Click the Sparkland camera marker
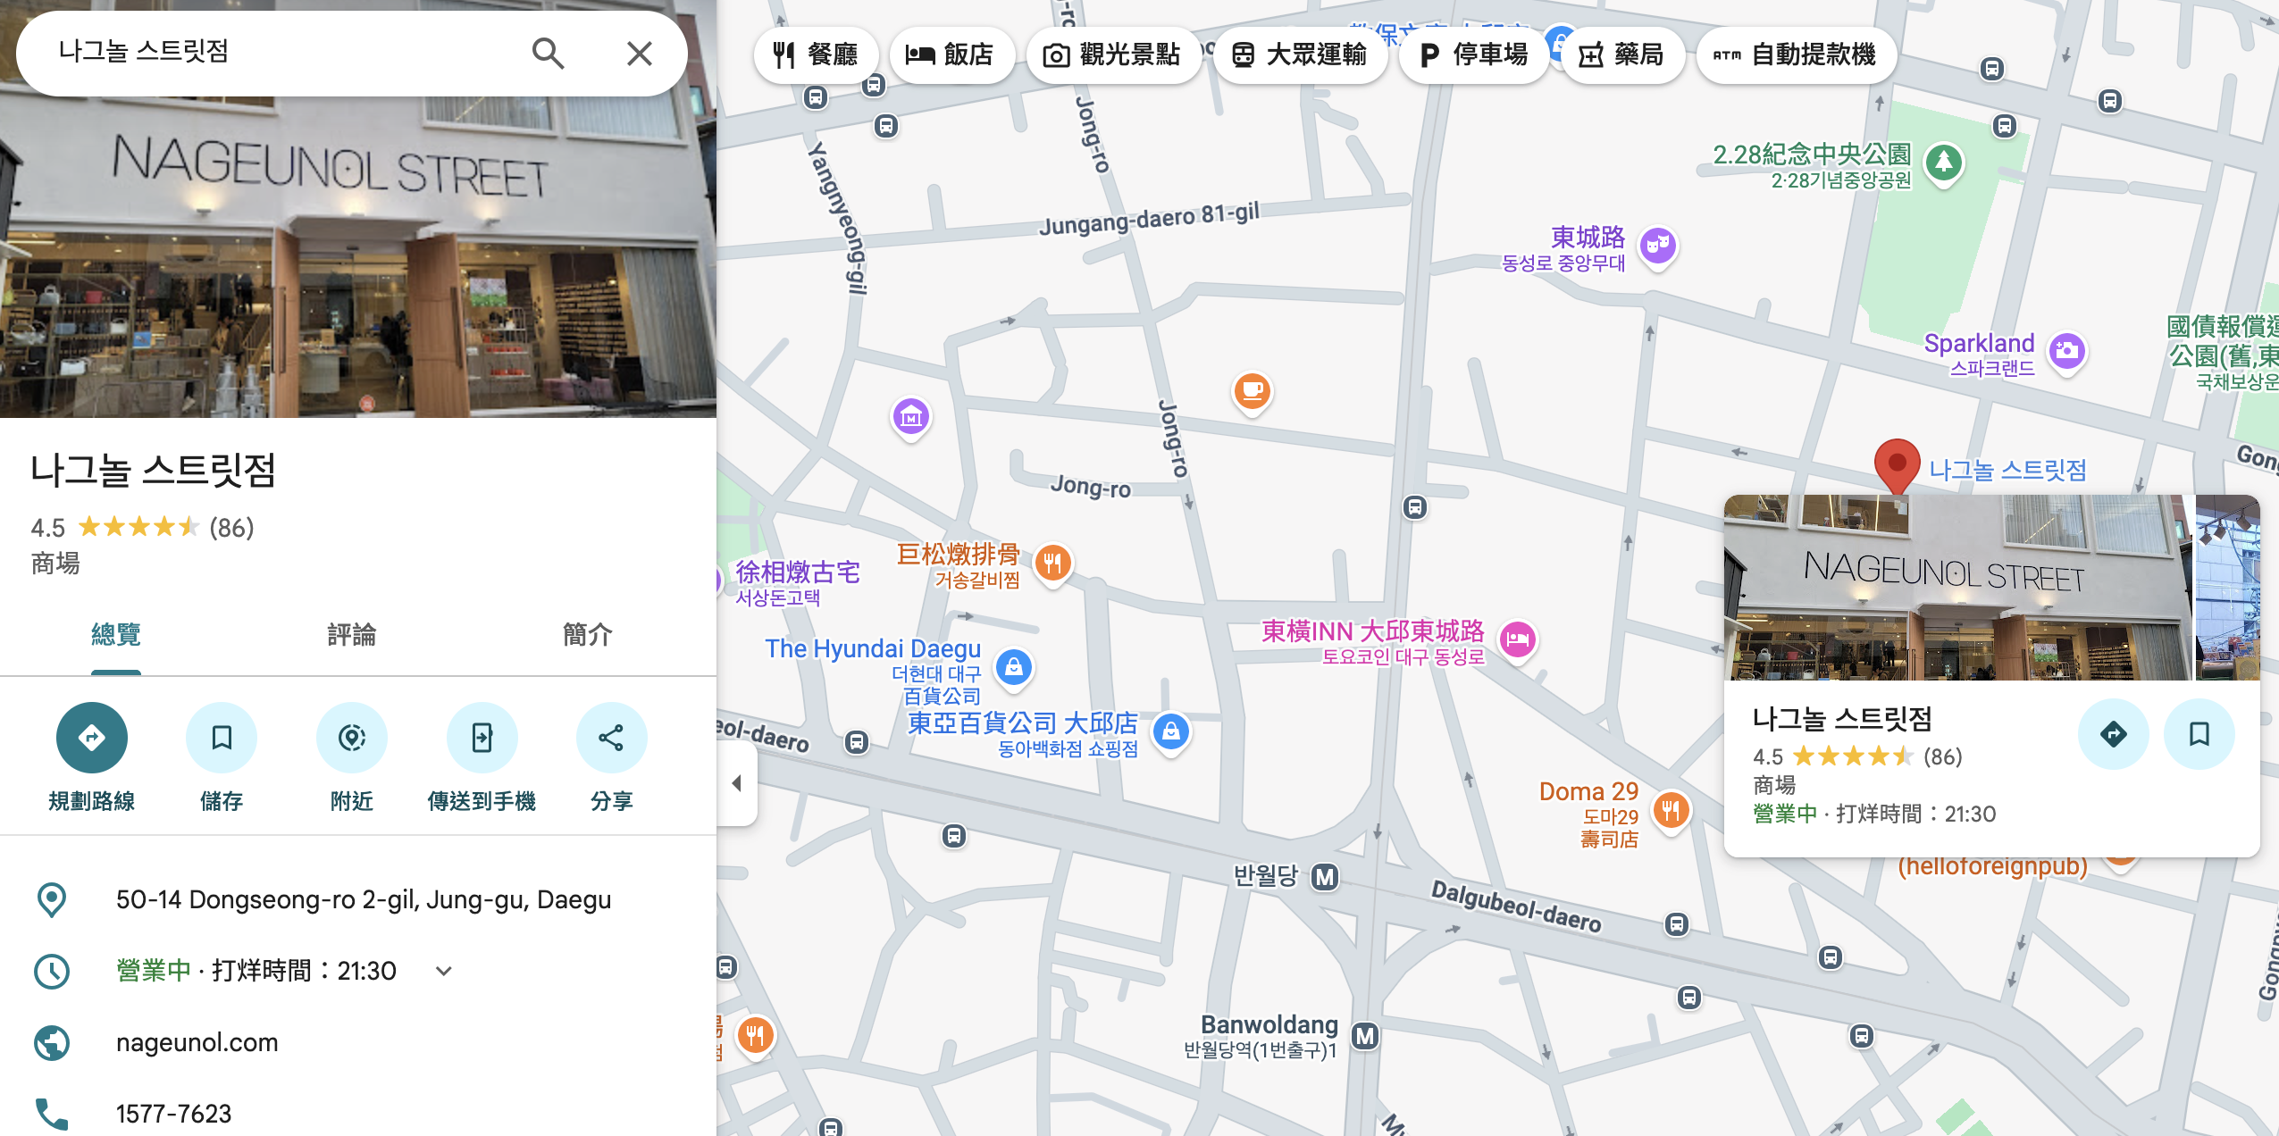2279x1136 pixels. pyautogui.click(x=2066, y=351)
